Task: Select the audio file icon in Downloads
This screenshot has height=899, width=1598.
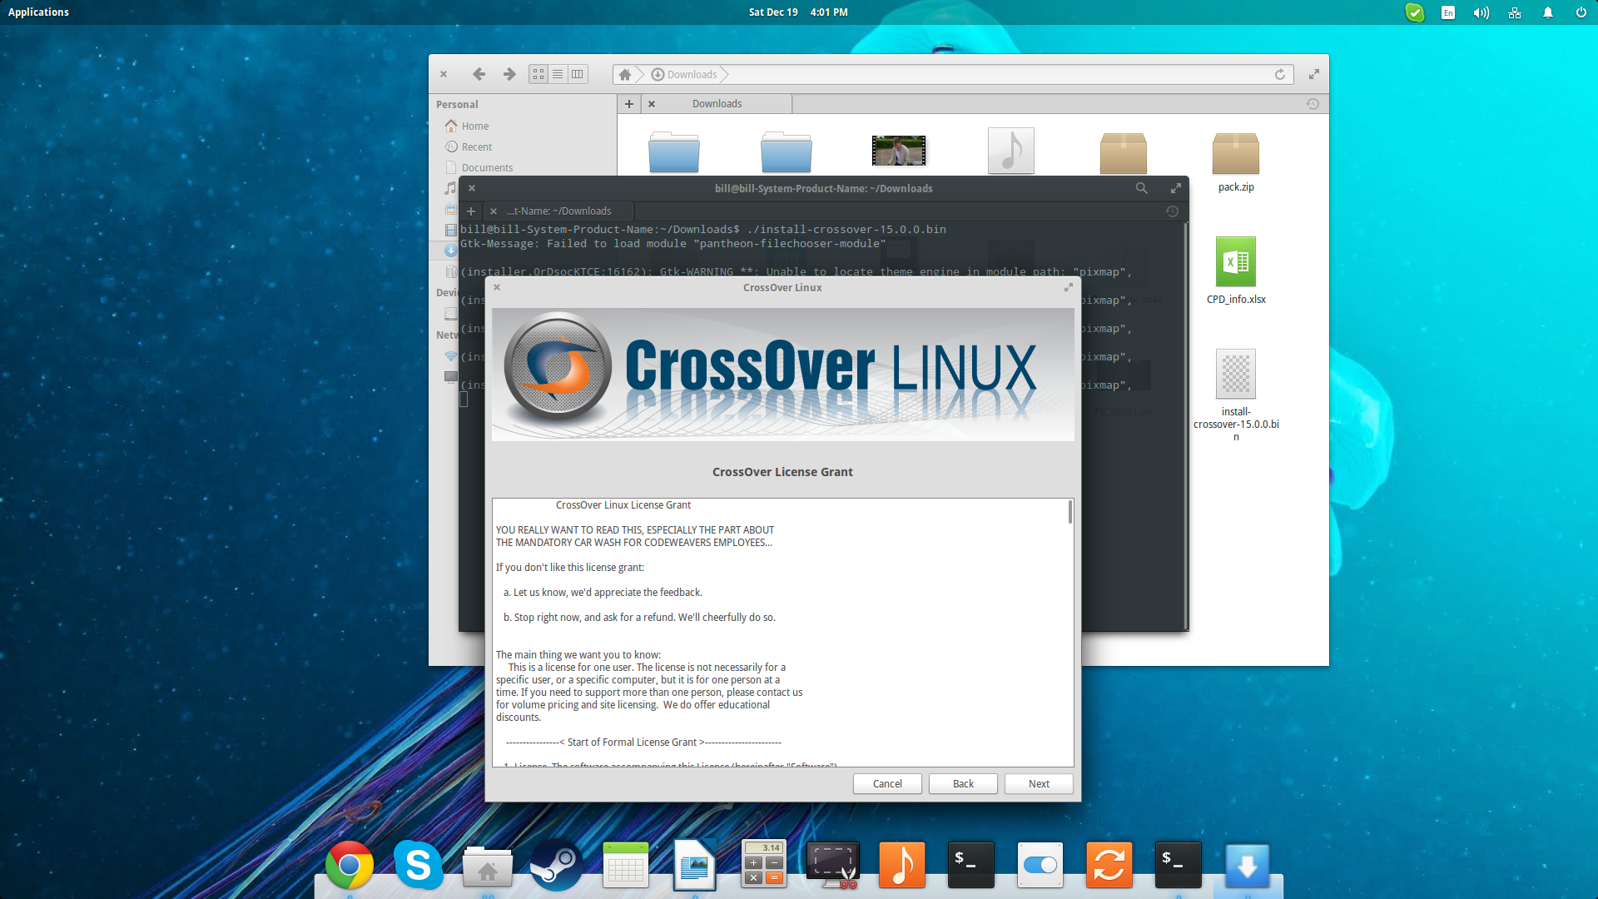Action: (x=1011, y=150)
